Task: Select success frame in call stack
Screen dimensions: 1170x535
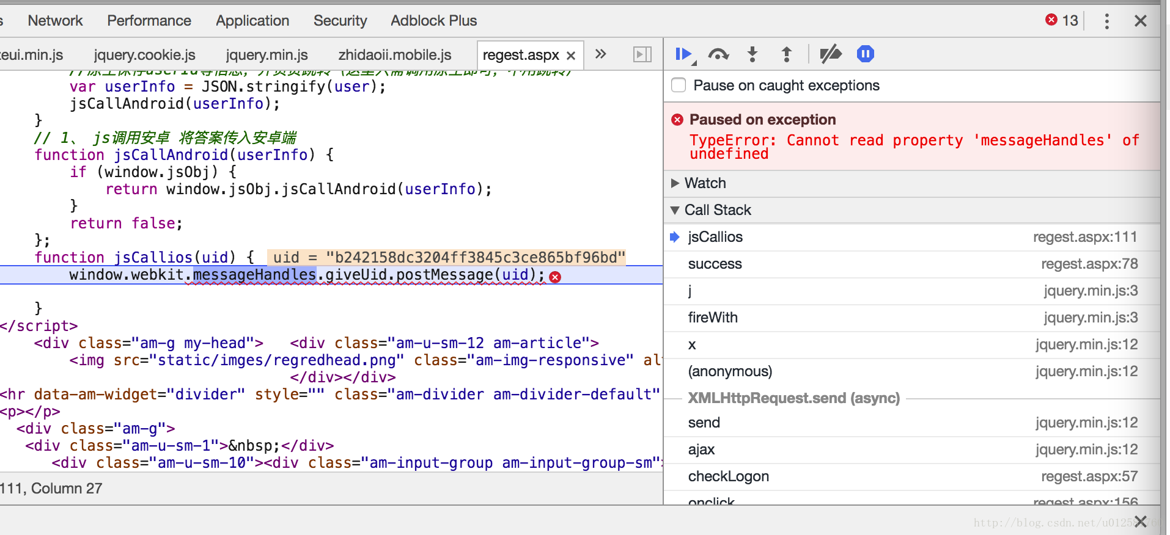Action: 911,264
